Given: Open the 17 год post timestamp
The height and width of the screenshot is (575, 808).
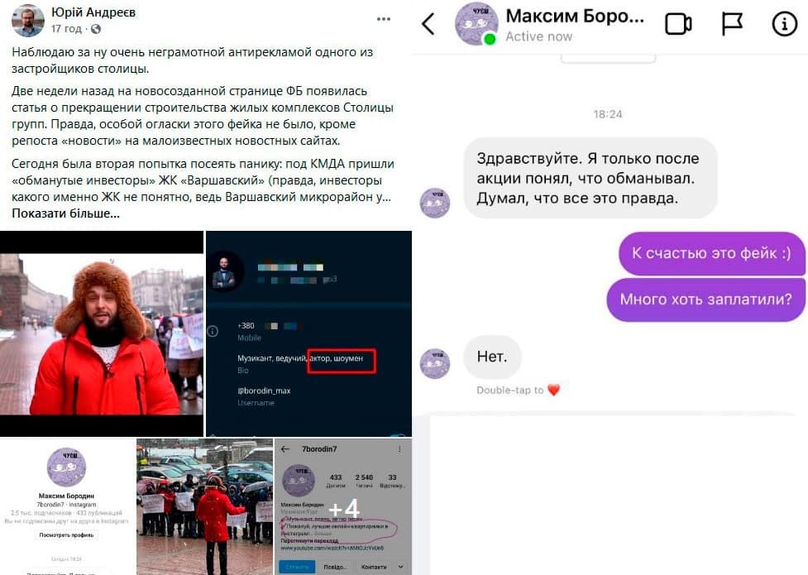Looking at the screenshot, I should 66,29.
